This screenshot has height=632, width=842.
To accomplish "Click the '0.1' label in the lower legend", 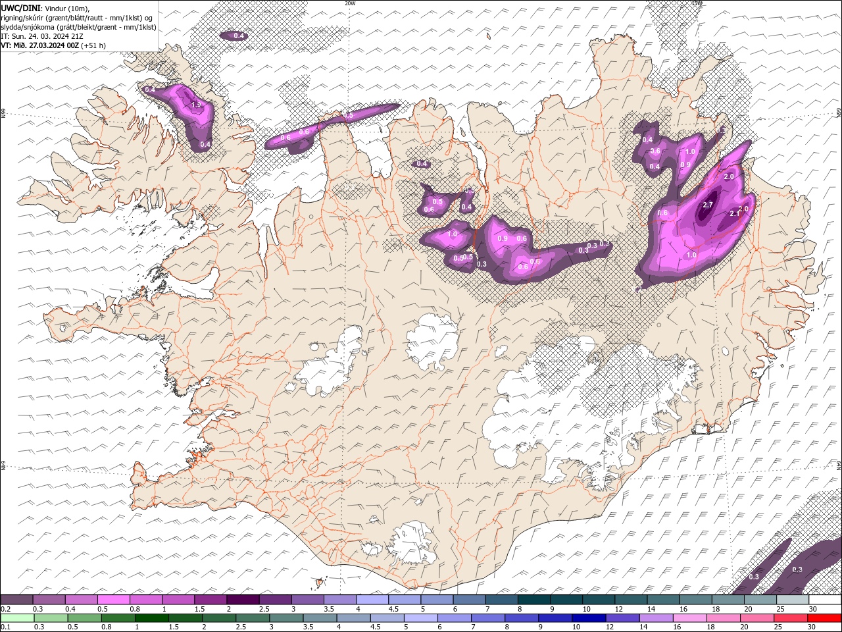I will point(6,627).
